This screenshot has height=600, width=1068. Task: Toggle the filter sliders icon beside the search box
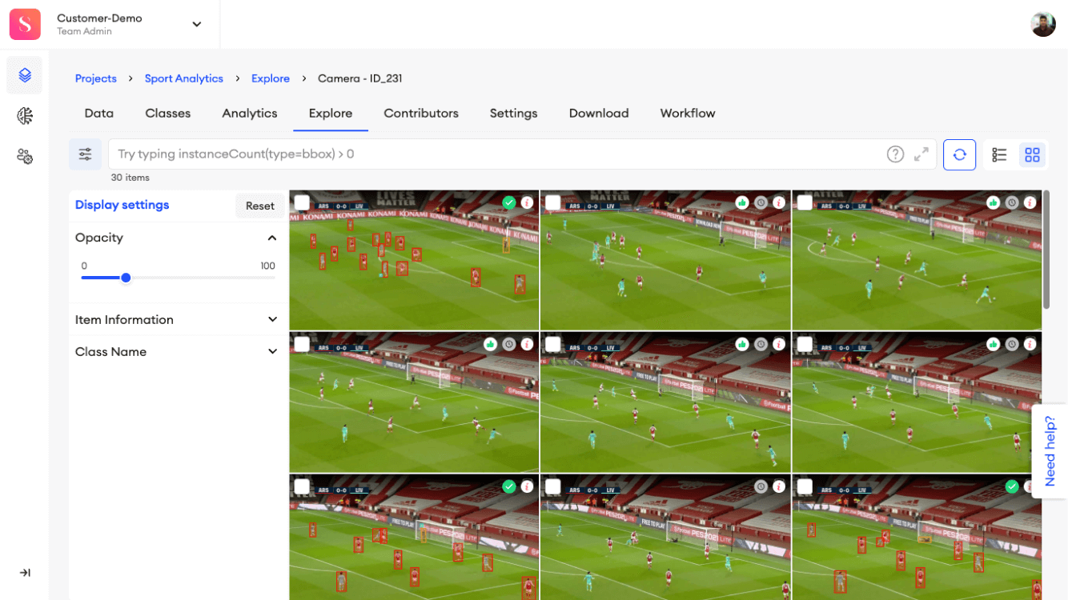[86, 154]
